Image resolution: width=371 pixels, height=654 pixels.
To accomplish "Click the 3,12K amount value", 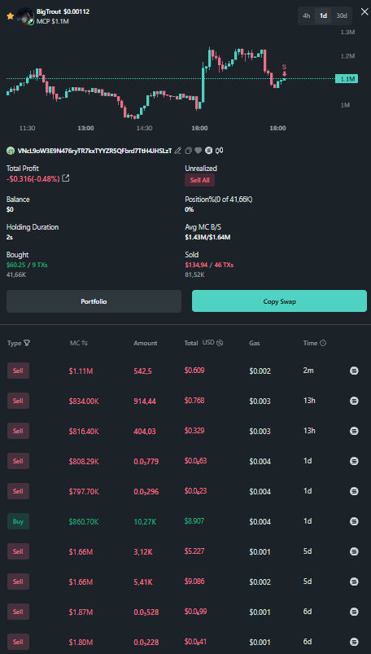I will click(143, 551).
